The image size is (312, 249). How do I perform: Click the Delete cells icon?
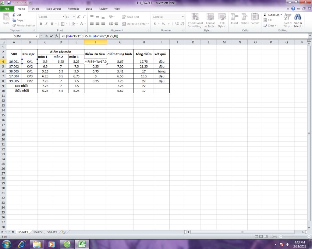pyautogui.click(x=245, y=17)
